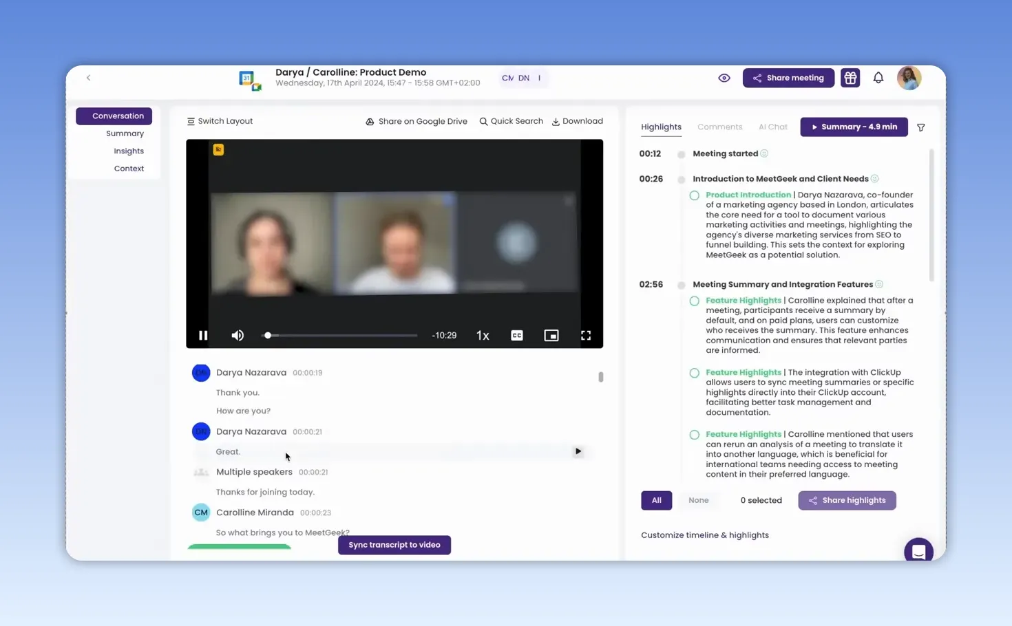Image resolution: width=1012 pixels, height=626 pixels.
Task: Go back using the left chevron arrow
Action: [x=88, y=78]
